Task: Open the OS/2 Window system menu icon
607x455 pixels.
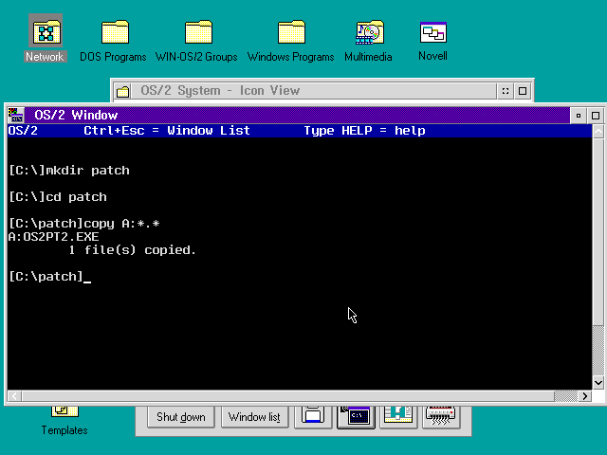Action: [16, 116]
